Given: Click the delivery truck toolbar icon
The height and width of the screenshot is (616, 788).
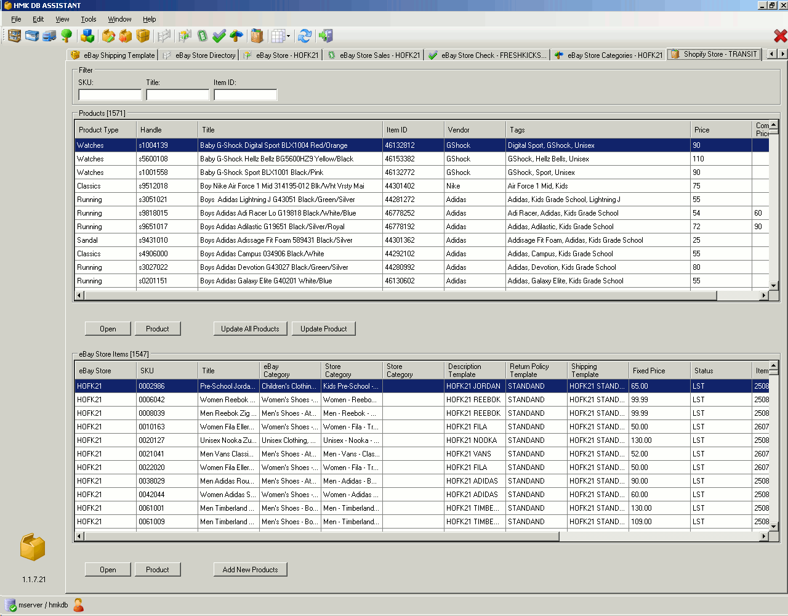Looking at the screenshot, I should [49, 36].
